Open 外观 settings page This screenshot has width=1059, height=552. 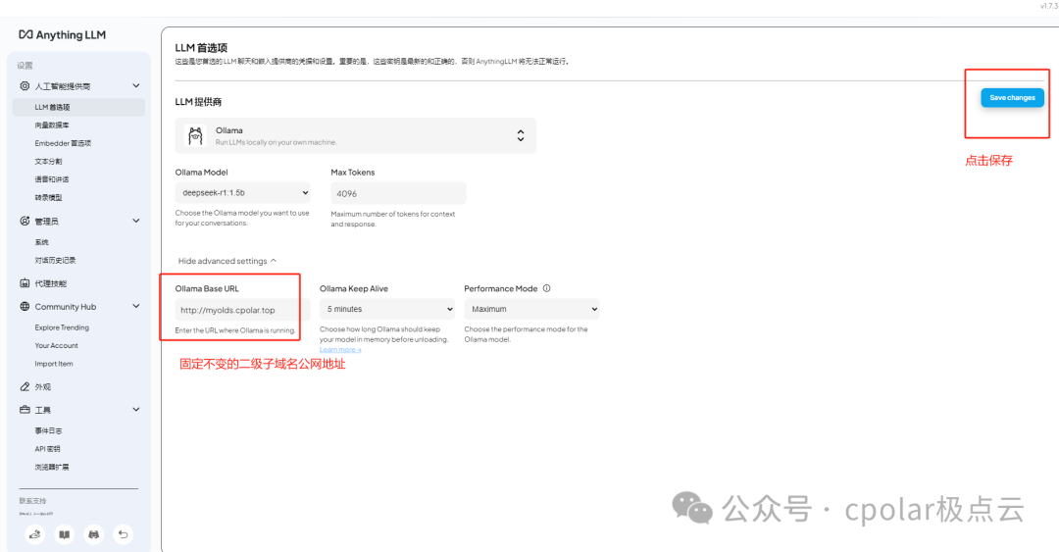pyautogui.click(x=42, y=387)
